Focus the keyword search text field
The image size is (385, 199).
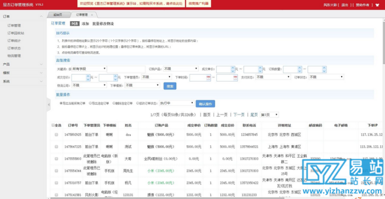126,69
